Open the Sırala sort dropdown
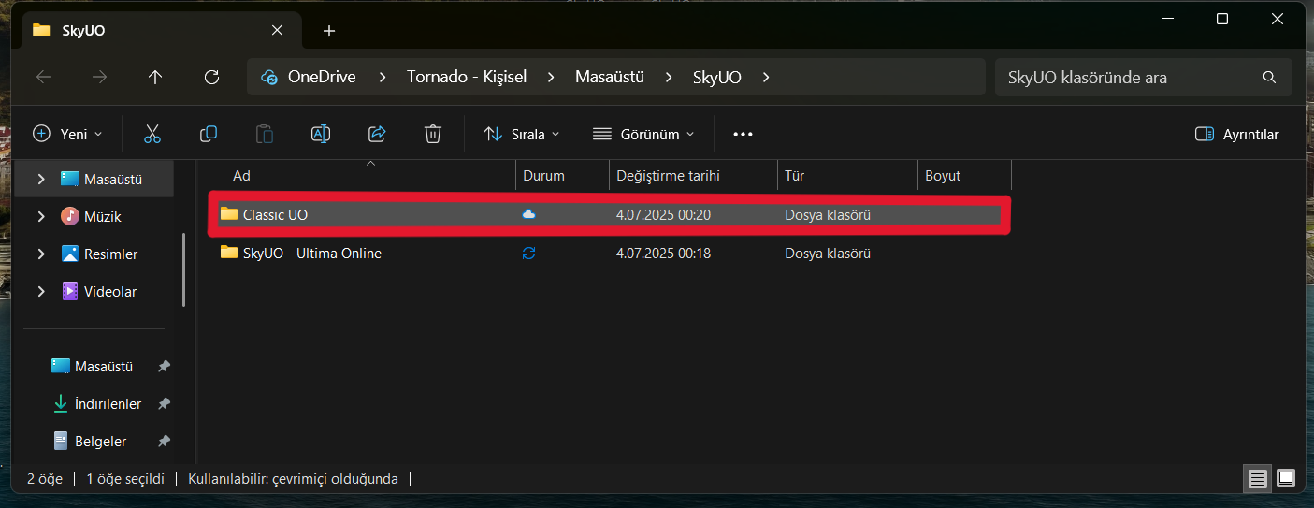 [x=522, y=134]
